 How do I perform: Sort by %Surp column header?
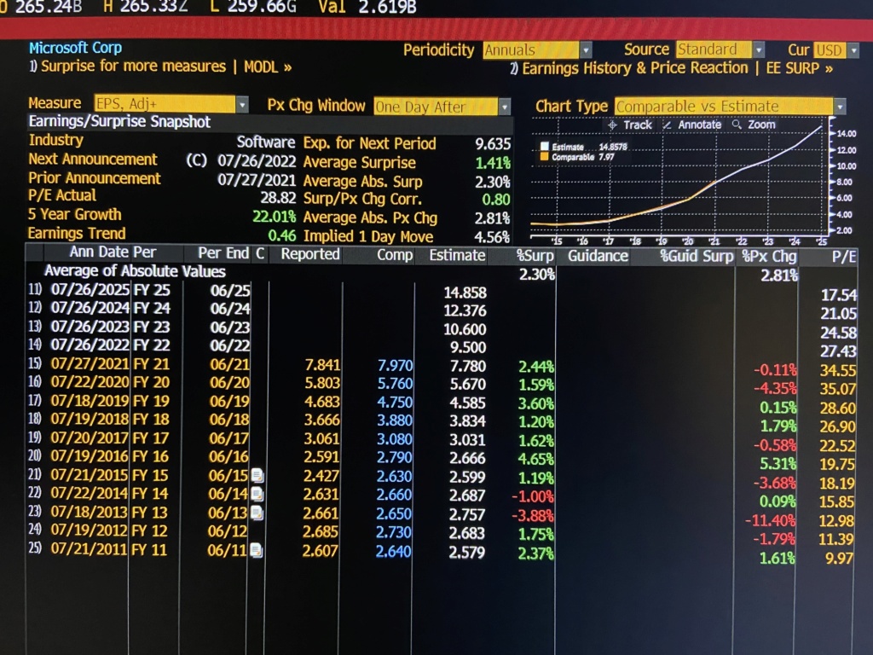click(535, 256)
